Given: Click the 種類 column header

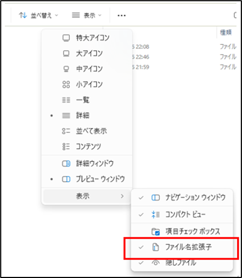Looking at the screenshot, I should (x=226, y=32).
